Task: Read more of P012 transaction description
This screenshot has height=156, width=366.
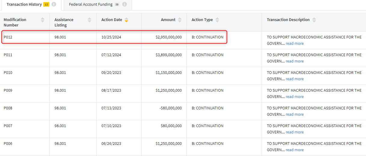Action: click(x=295, y=44)
